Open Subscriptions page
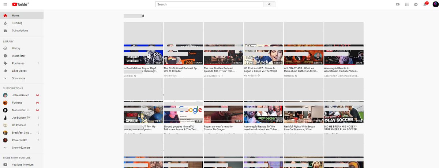The image size is (439, 168). tap(22, 30)
